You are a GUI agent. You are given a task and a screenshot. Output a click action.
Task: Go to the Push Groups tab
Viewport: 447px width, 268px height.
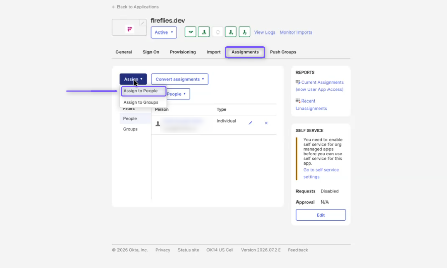click(283, 52)
